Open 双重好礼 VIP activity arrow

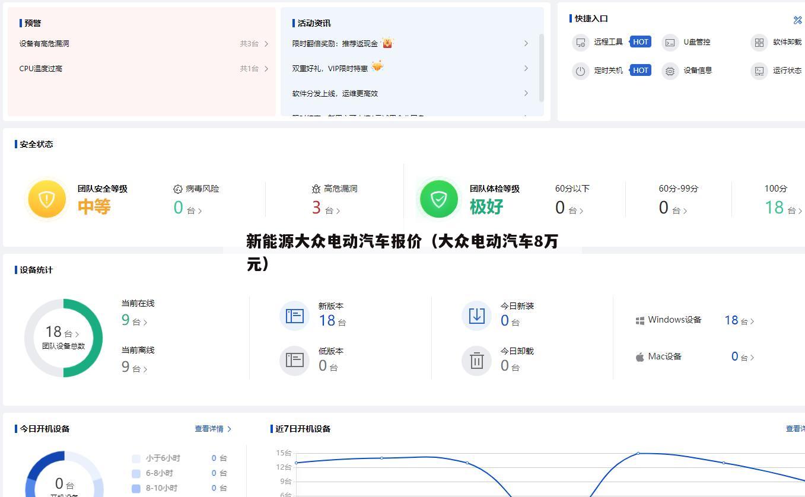point(526,68)
